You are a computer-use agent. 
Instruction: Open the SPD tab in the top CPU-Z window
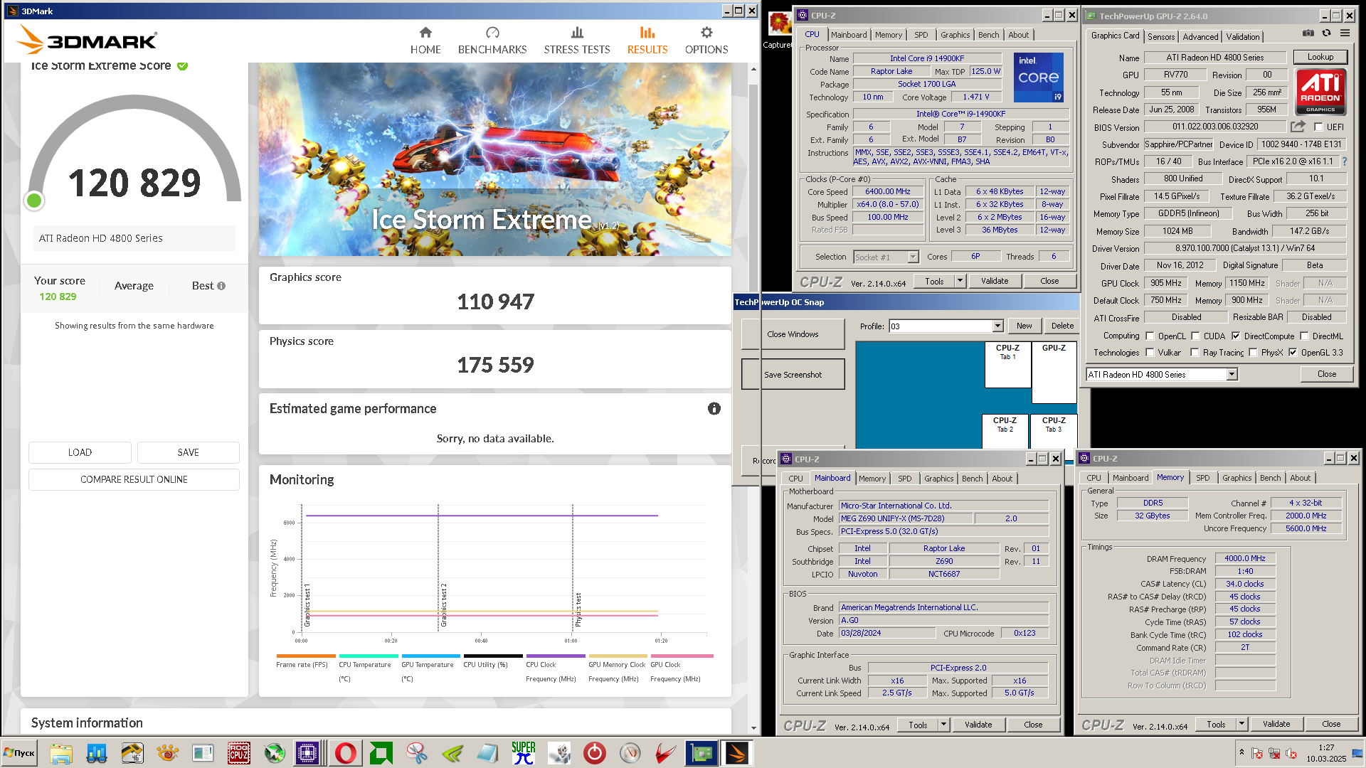(921, 35)
